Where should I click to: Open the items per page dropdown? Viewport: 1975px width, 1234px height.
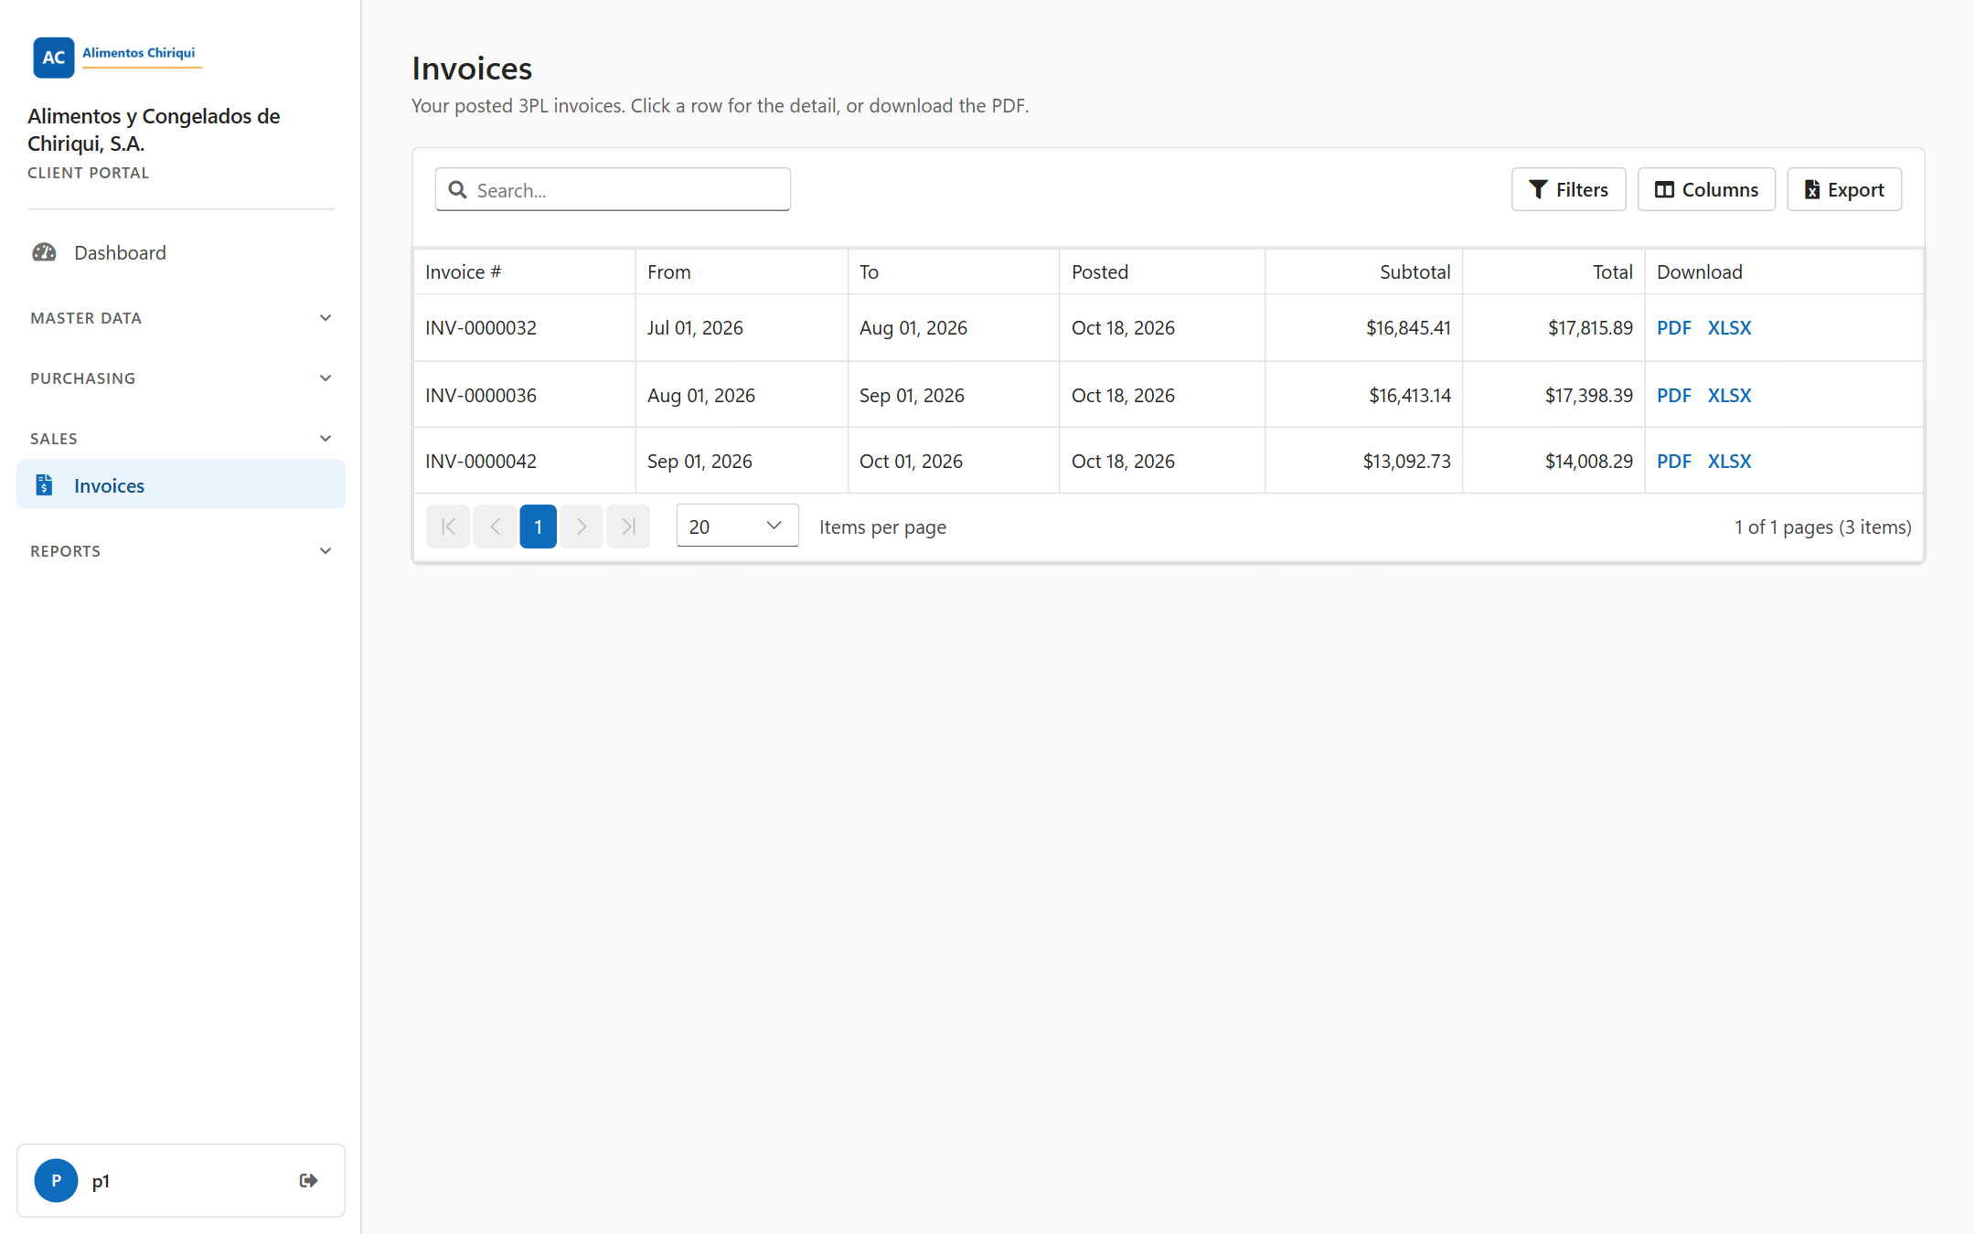click(737, 527)
